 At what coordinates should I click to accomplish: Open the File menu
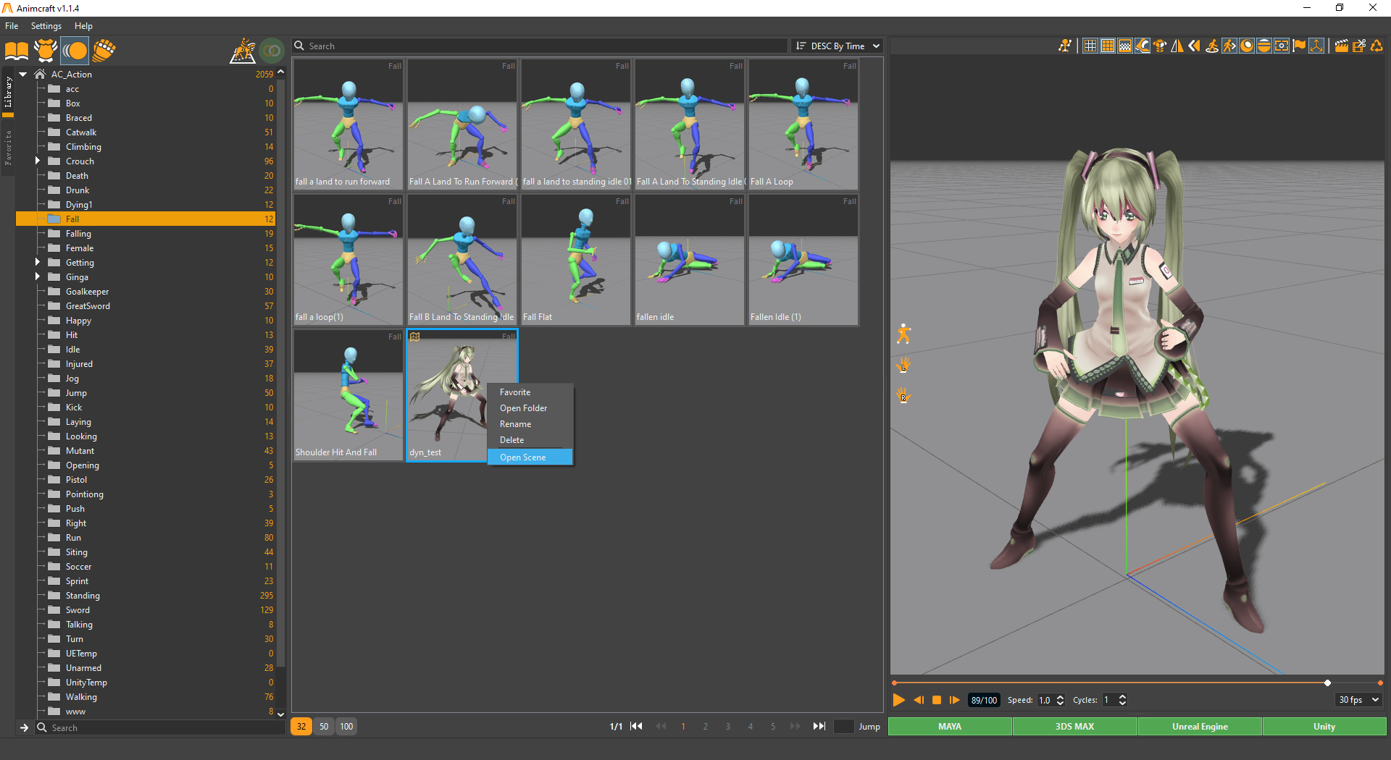coord(12,26)
